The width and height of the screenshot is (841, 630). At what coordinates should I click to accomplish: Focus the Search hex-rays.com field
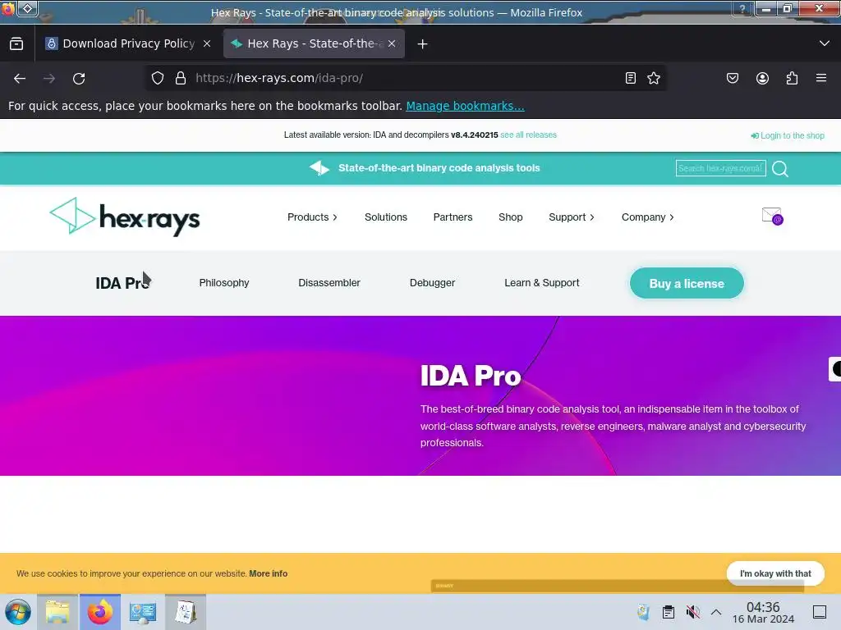coord(720,168)
